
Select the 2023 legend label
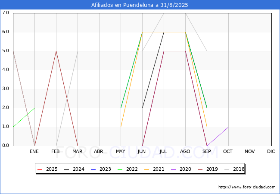coord(105,169)
